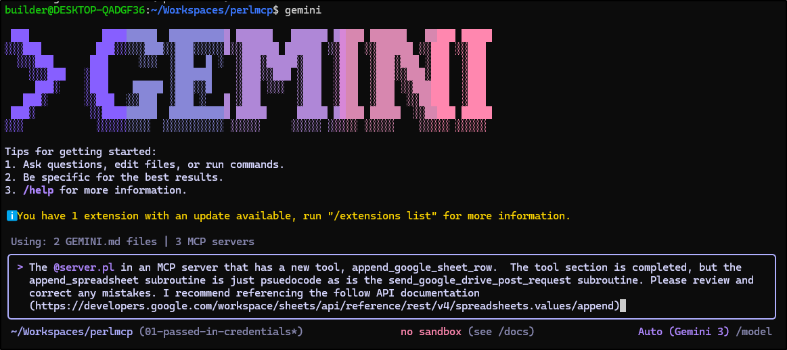787x350 pixels.
Task: Click the no sandbox status label
Action: coord(431,332)
